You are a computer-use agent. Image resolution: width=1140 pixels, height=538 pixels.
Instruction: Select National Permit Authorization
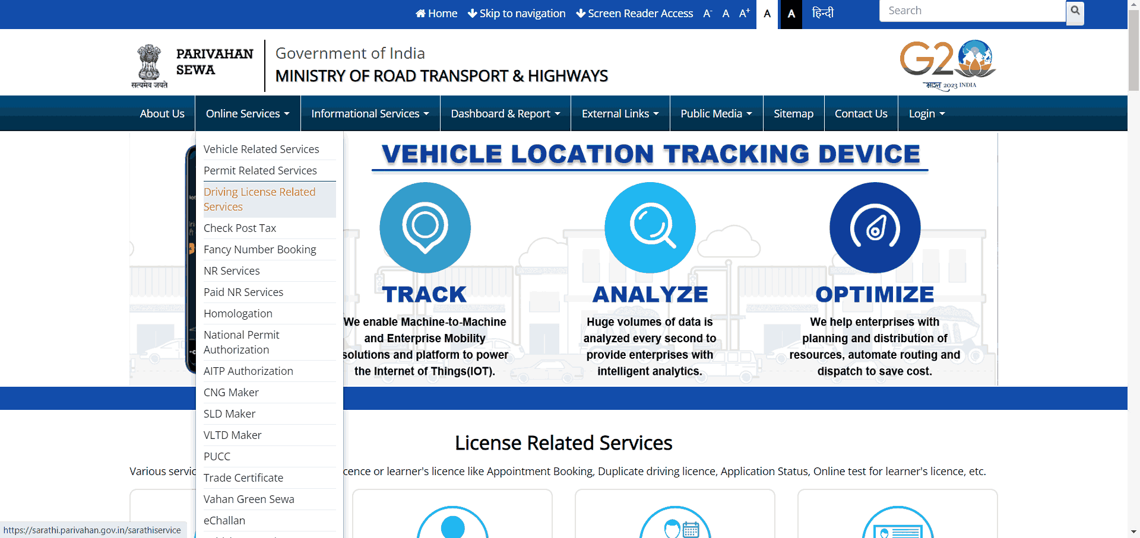[270, 342]
